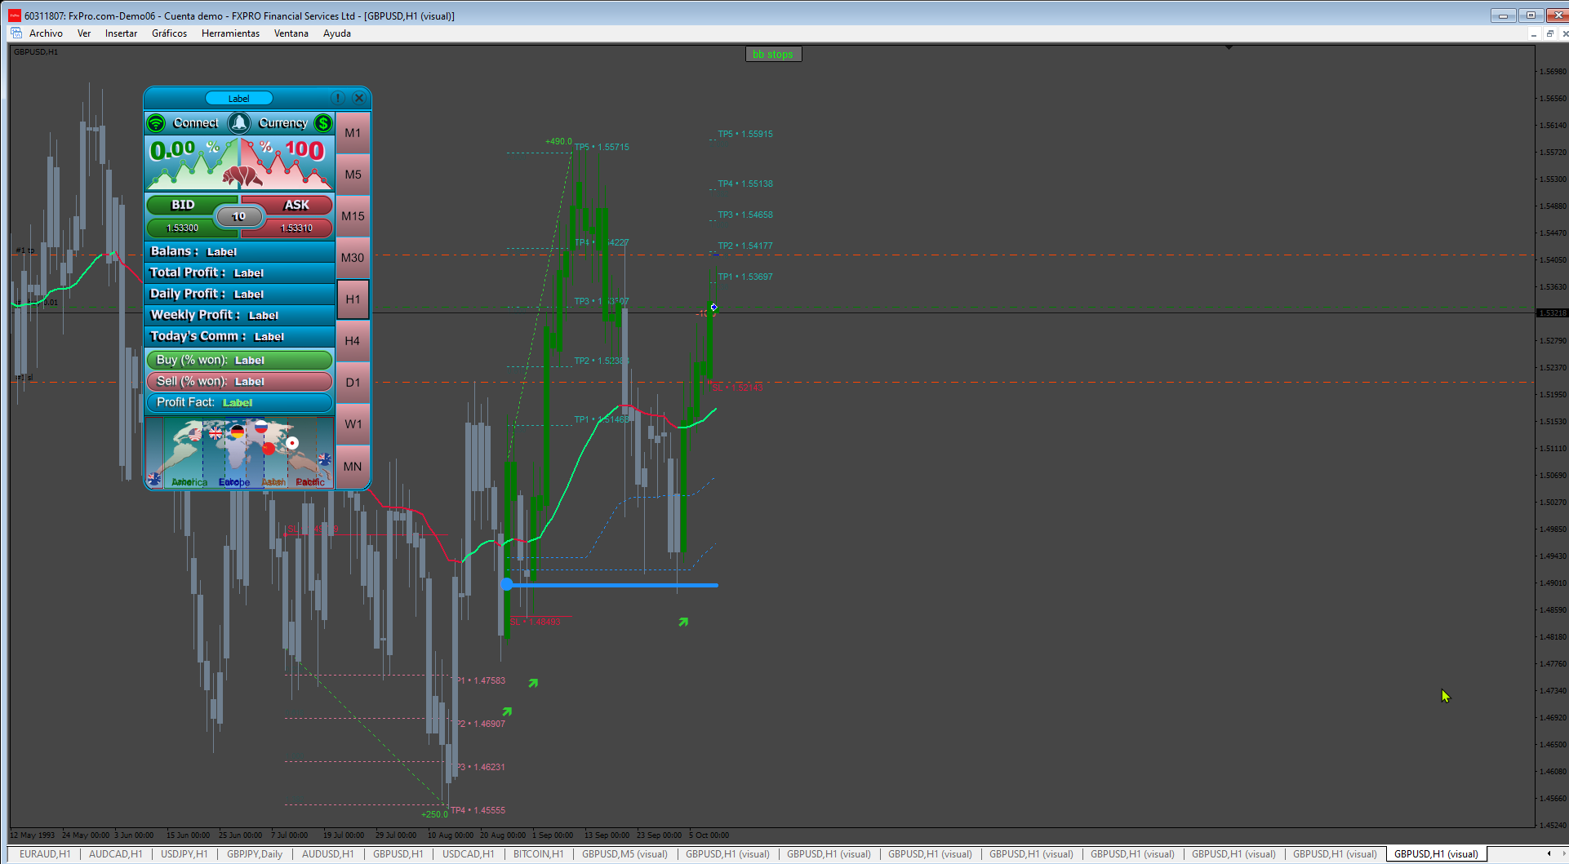Image resolution: width=1569 pixels, height=864 pixels.
Task: Click the red ASK button
Action: [x=296, y=205]
